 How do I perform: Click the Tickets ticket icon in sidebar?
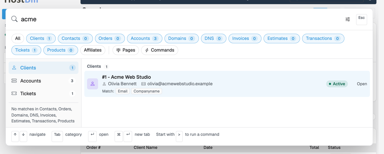pyautogui.click(x=14, y=93)
